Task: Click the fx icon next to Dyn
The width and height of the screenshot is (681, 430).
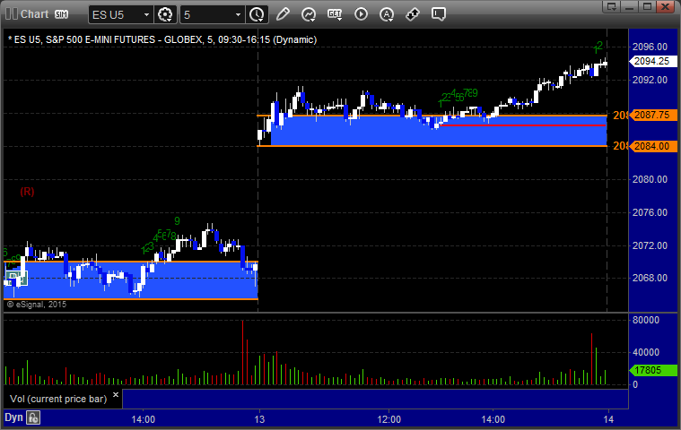Action: [33, 417]
